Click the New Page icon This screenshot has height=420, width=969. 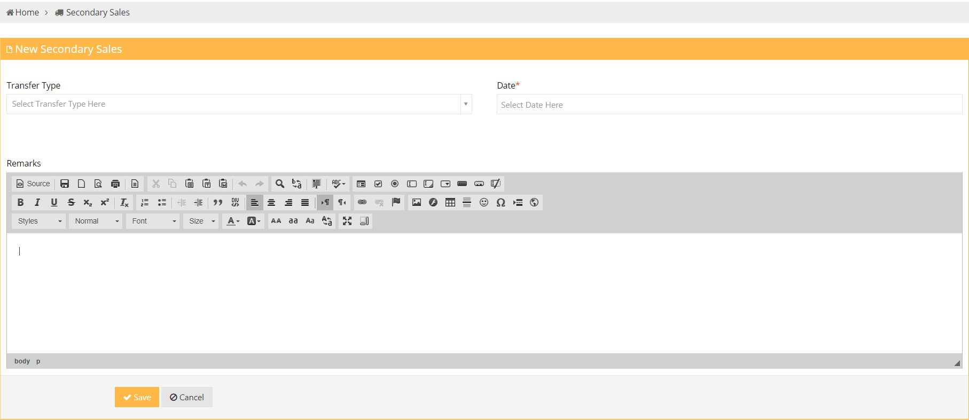[x=81, y=184]
